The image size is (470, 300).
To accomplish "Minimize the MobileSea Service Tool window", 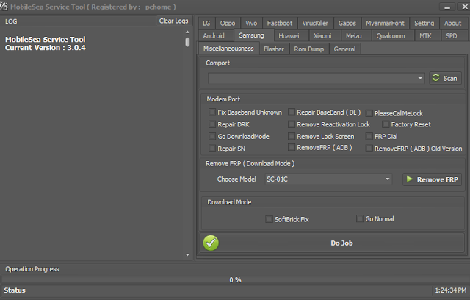I will pos(447,7).
